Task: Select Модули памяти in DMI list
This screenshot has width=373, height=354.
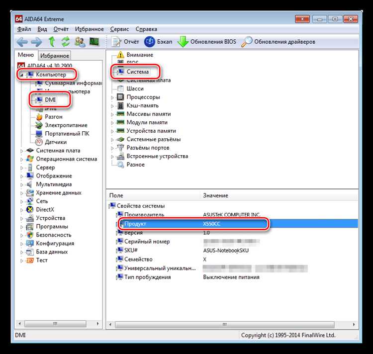Action: [x=147, y=122]
